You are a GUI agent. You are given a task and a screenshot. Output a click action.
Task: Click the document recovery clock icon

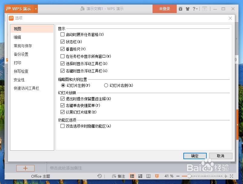(100, 176)
